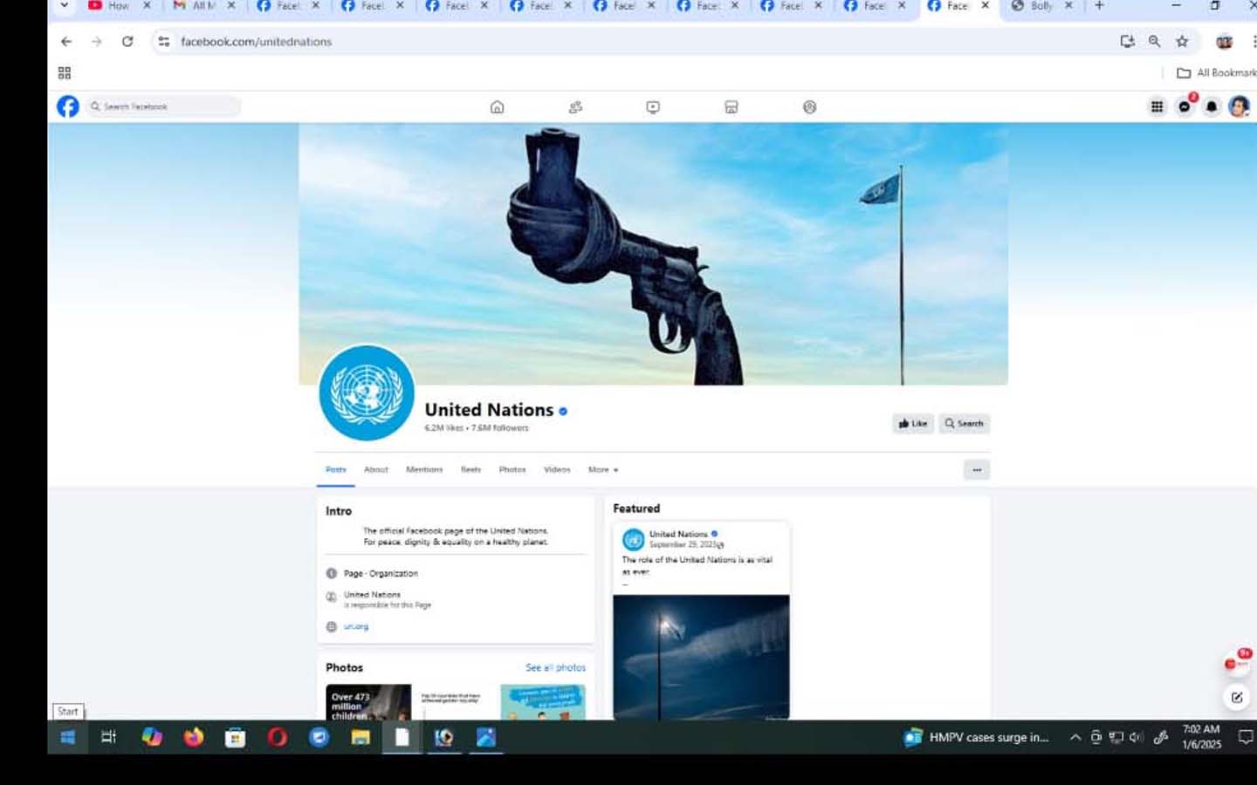Image resolution: width=1257 pixels, height=785 pixels.
Task: Click the 'Page · Organization' text in Intro
Action: (x=381, y=574)
